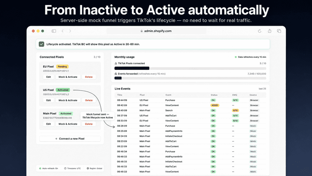Image resolution: width=312 pixels, height=176 pixels.
Task: Click the 3 / 10 count in Connected Pixels
Action: pos(97,57)
